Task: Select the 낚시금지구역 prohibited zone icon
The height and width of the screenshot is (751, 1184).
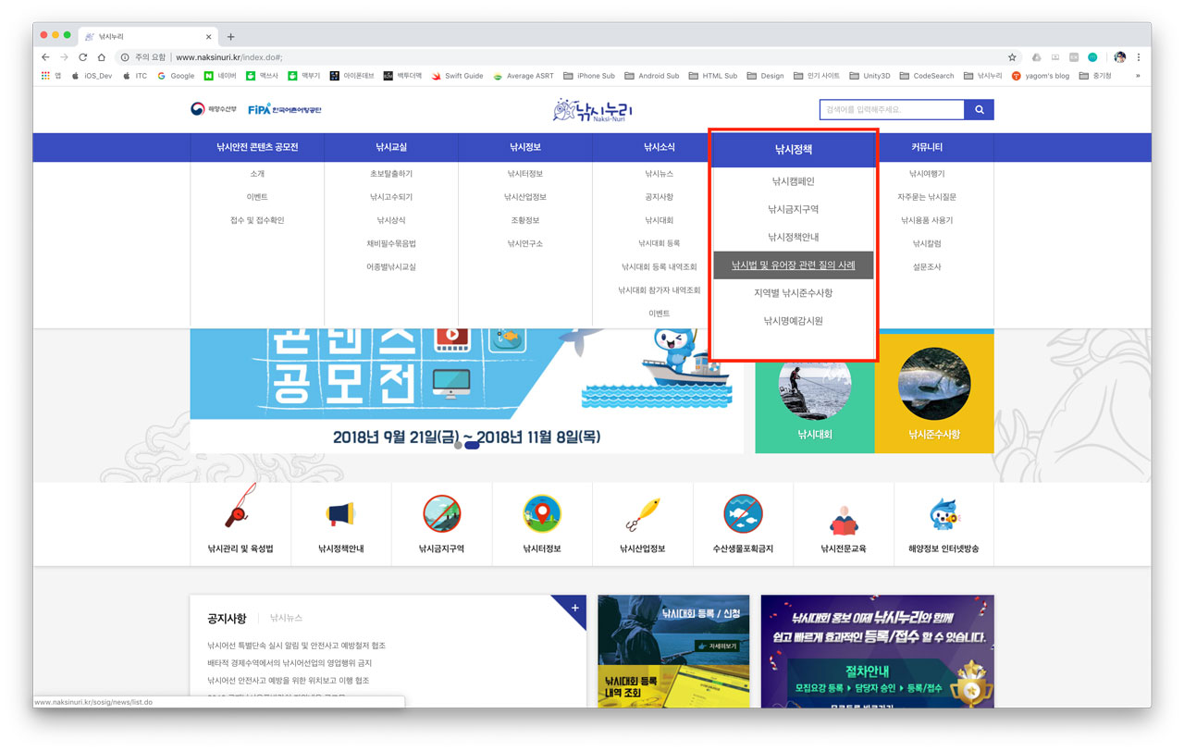Action: tap(441, 513)
